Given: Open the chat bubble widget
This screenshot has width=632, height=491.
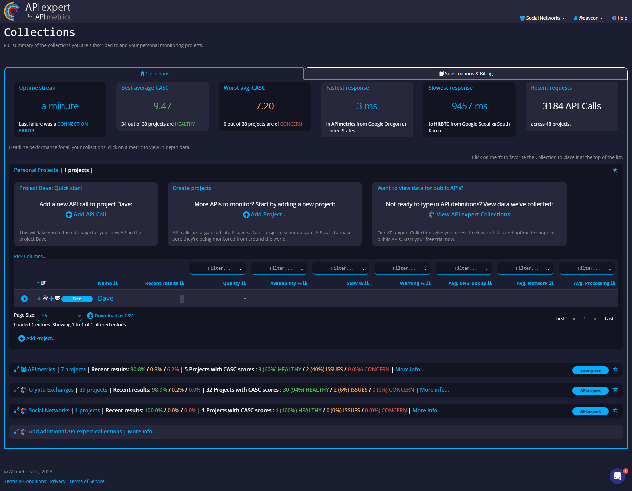Looking at the screenshot, I should pyautogui.click(x=617, y=476).
